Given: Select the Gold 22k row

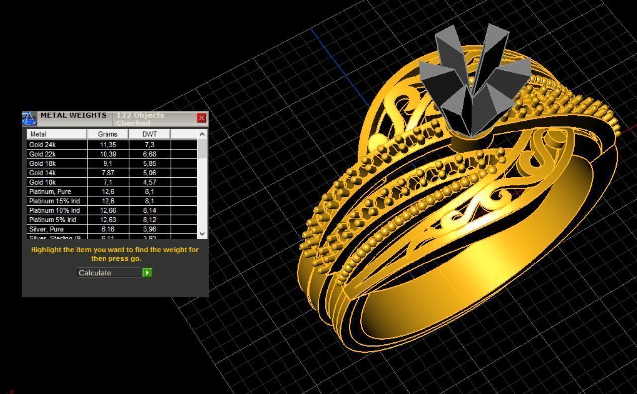Looking at the screenshot, I should pyautogui.click(x=112, y=154).
